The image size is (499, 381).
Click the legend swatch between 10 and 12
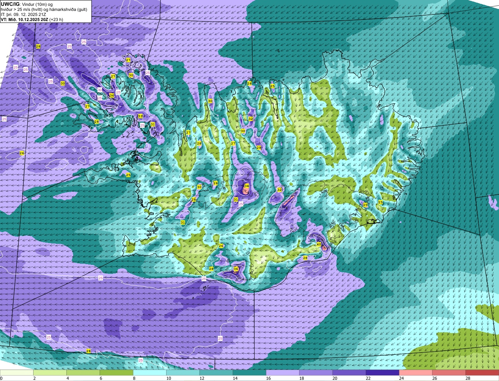tap(183, 373)
